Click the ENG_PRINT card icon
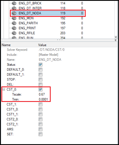Image resolution: width=119 pixels, height=145 pixels. (x=14, y=28)
